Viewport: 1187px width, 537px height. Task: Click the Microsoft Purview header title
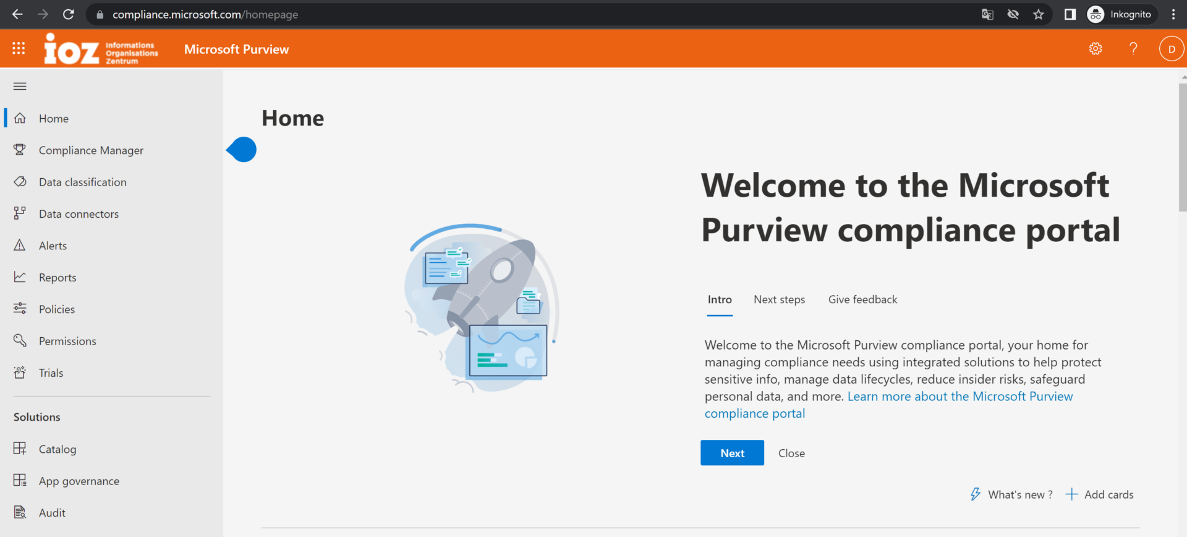(236, 49)
